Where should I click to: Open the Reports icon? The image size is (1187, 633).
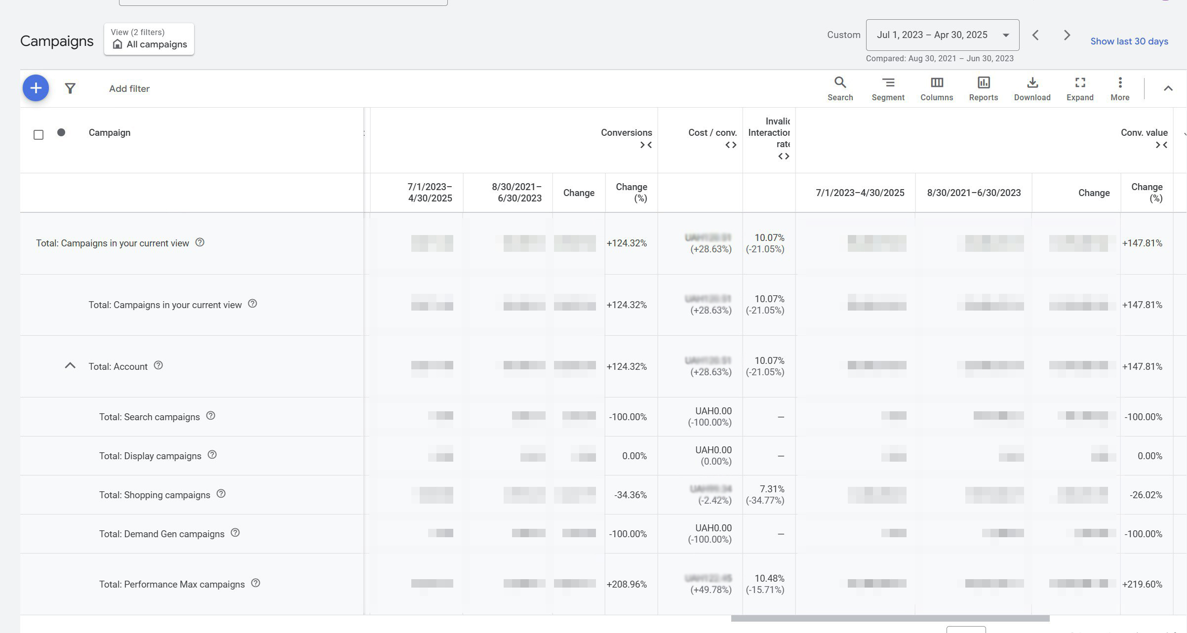tap(983, 89)
